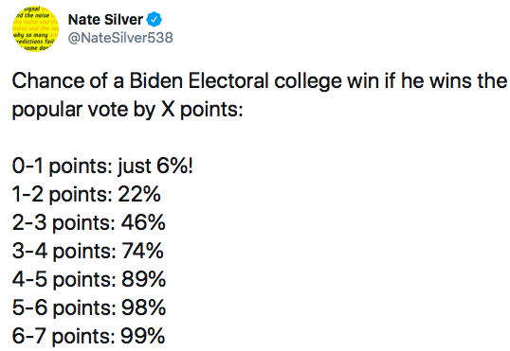
Task: Click the '2-3 points' label
Action: coord(64,223)
